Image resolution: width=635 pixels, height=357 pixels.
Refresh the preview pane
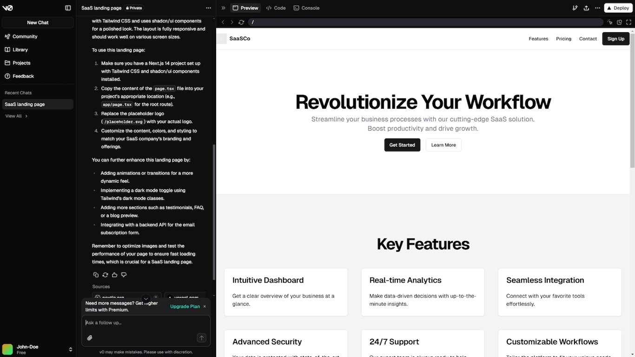(x=241, y=22)
